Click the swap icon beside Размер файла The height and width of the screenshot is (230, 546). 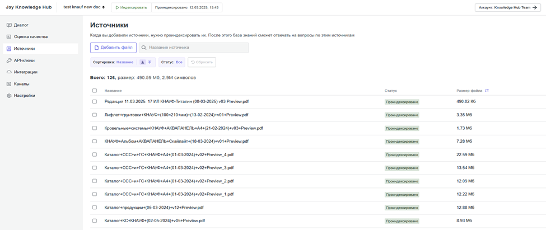pyautogui.click(x=487, y=91)
